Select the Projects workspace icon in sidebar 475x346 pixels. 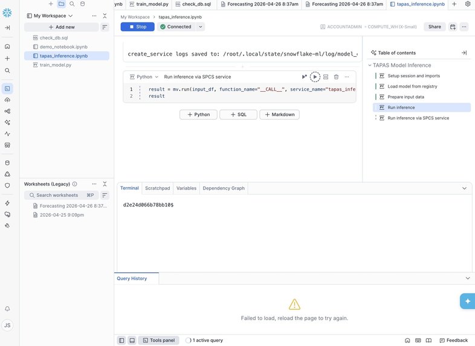point(7,88)
